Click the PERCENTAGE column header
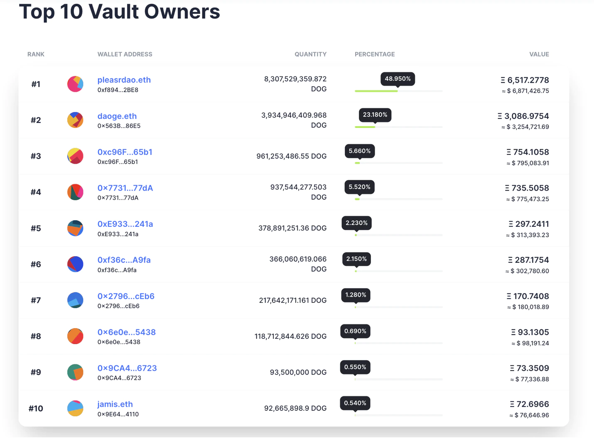This screenshot has height=439, width=594. click(x=374, y=54)
